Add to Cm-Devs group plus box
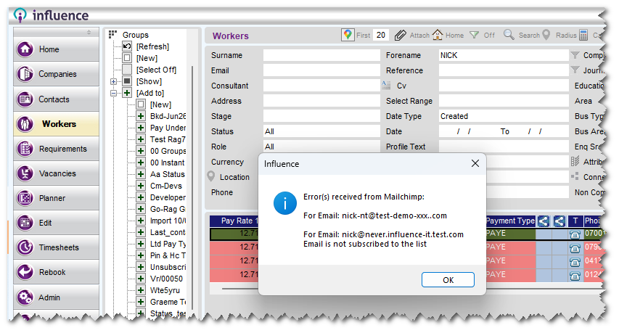Image resolution: width=619 pixels, height=333 pixels. [141, 186]
